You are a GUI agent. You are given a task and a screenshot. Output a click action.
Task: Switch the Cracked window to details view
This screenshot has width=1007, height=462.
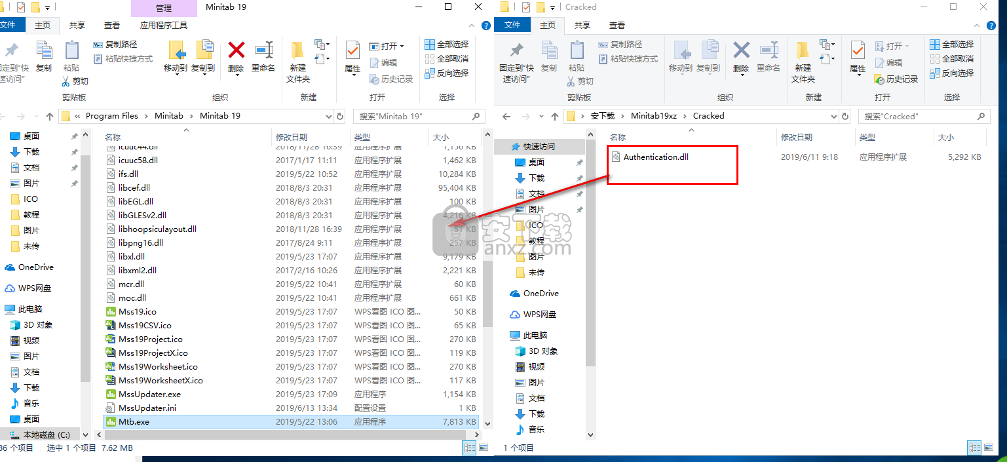coord(974,448)
